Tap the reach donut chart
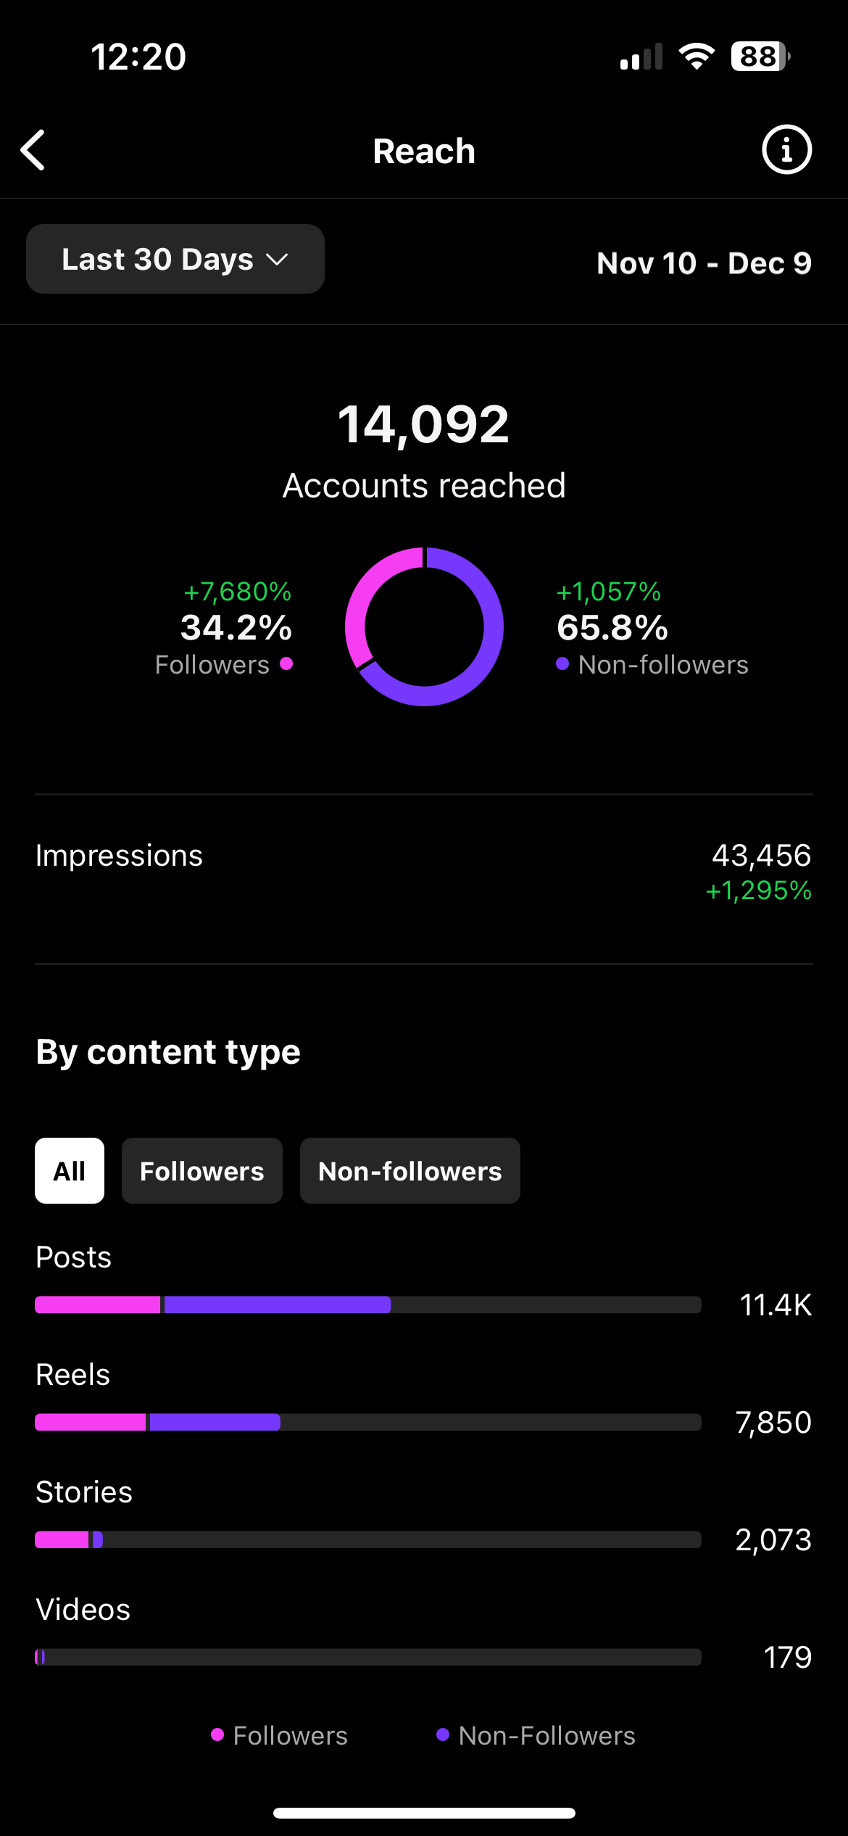The image size is (848, 1836). pyautogui.click(x=424, y=627)
